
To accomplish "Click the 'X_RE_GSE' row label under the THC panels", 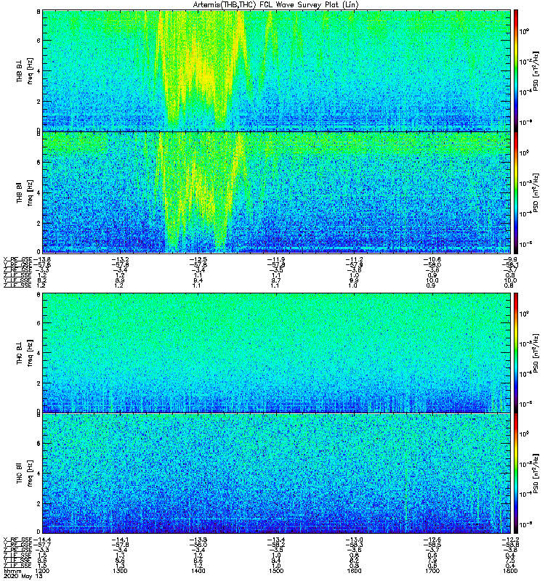I will (17, 540).
